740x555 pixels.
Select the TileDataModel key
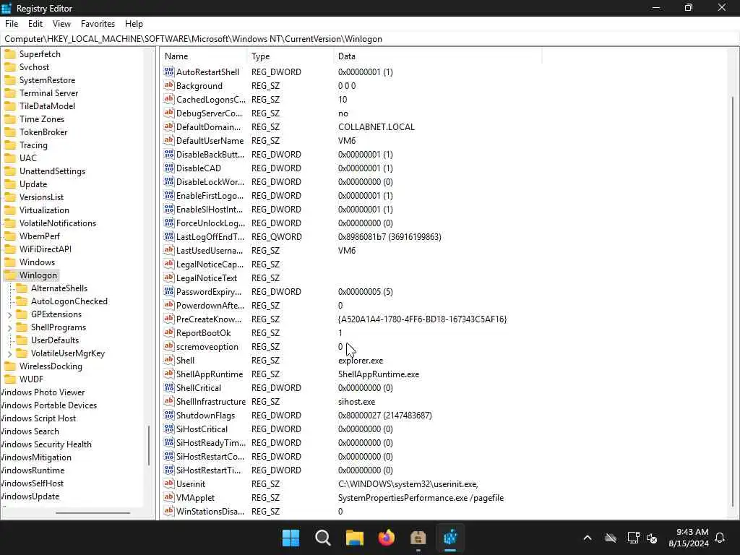point(47,106)
